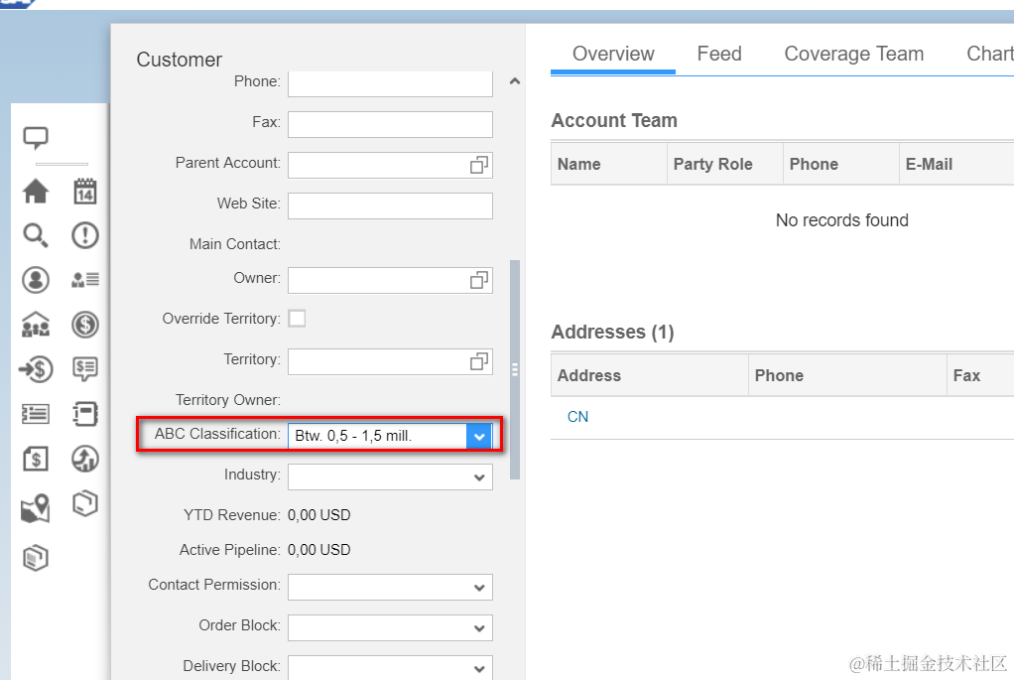
Task: Open value help for Owner field
Action: (478, 280)
